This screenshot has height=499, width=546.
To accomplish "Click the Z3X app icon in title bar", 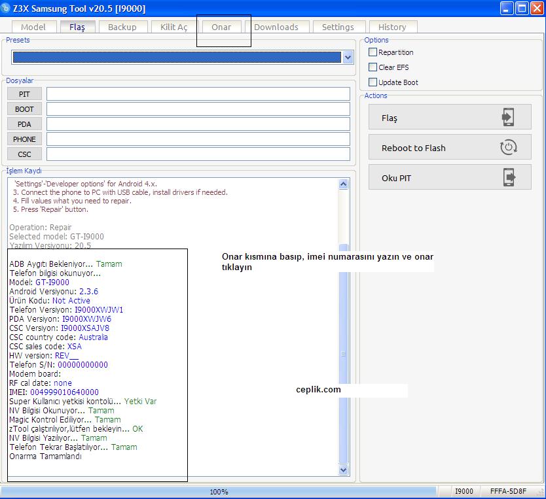I will 5,8.
